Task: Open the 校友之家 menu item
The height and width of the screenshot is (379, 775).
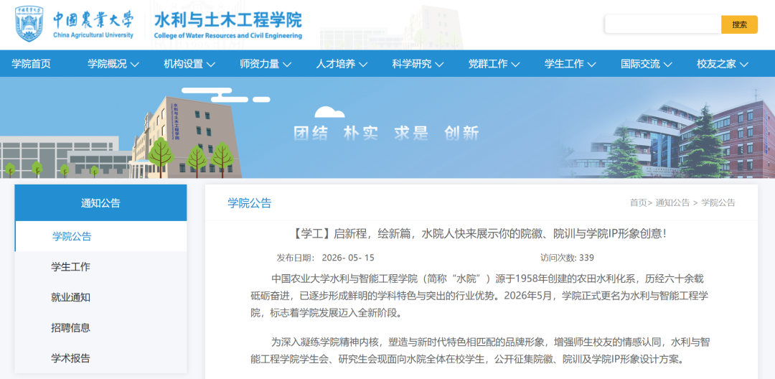Action: click(x=716, y=64)
